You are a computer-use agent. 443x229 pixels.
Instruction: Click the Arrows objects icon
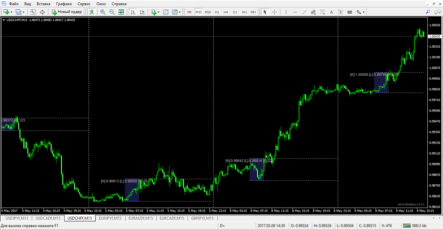[359, 12]
